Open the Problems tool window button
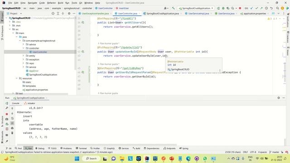 click(x=66, y=148)
